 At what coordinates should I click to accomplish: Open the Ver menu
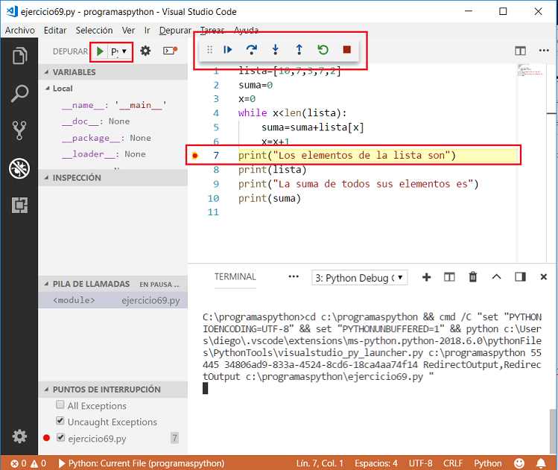click(x=128, y=31)
